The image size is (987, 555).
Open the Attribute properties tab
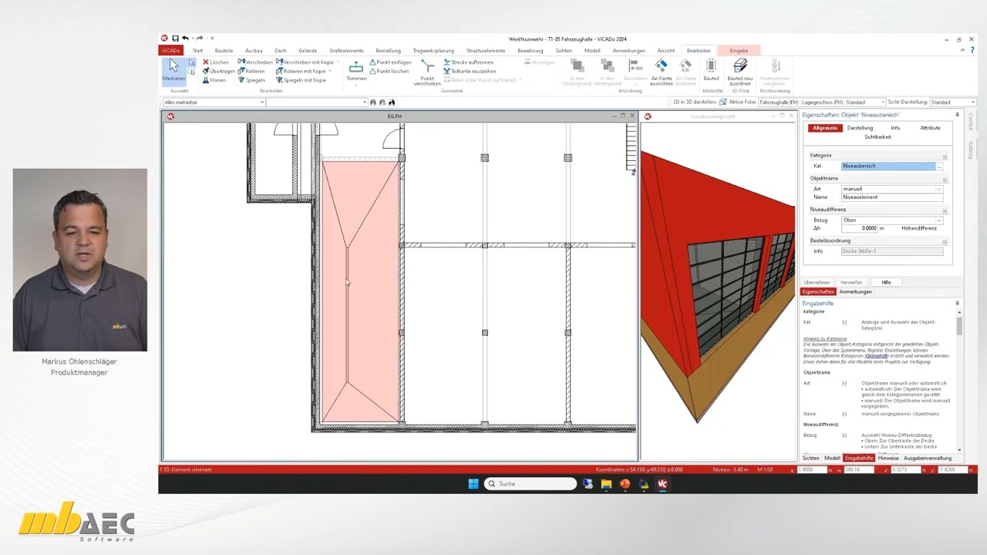(x=930, y=128)
